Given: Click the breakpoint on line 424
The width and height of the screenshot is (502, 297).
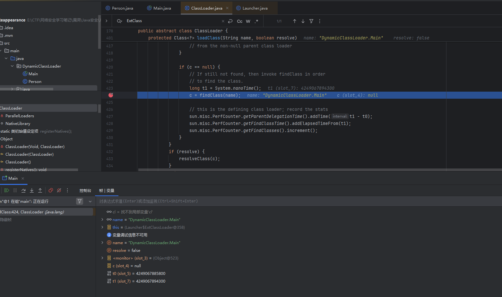Looking at the screenshot, I should pyautogui.click(x=111, y=95).
